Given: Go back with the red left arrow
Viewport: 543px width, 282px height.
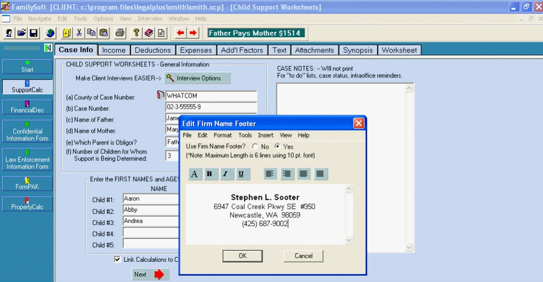Looking at the screenshot, I should point(180,33).
